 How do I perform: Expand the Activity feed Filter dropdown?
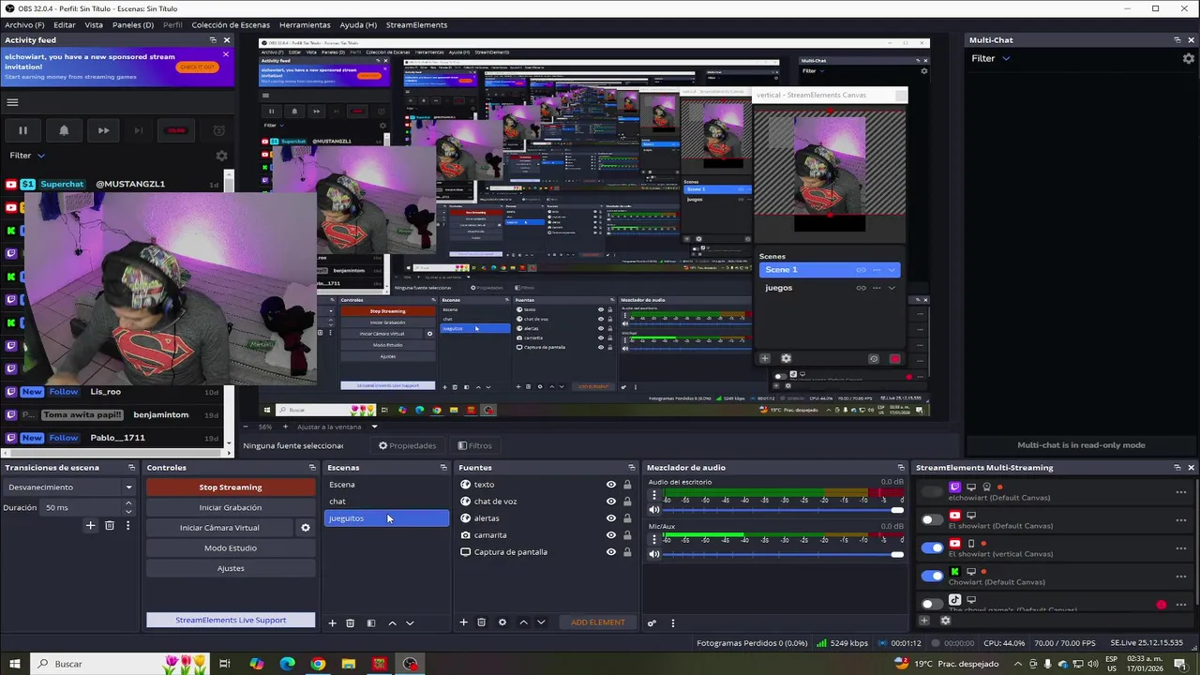[x=27, y=156]
